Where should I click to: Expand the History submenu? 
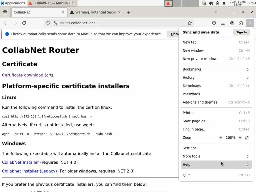pyautogui.click(x=216, y=77)
